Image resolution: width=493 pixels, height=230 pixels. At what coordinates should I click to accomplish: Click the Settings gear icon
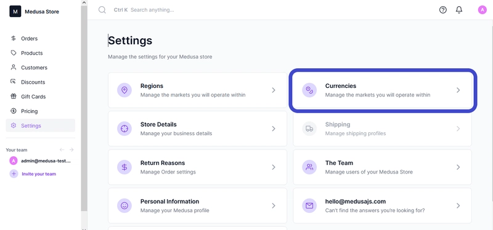pos(13,125)
